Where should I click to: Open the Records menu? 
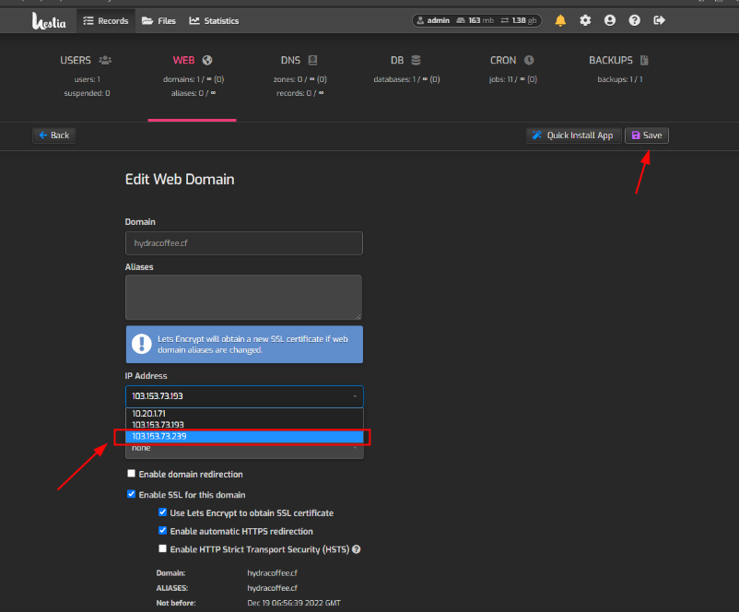(106, 21)
